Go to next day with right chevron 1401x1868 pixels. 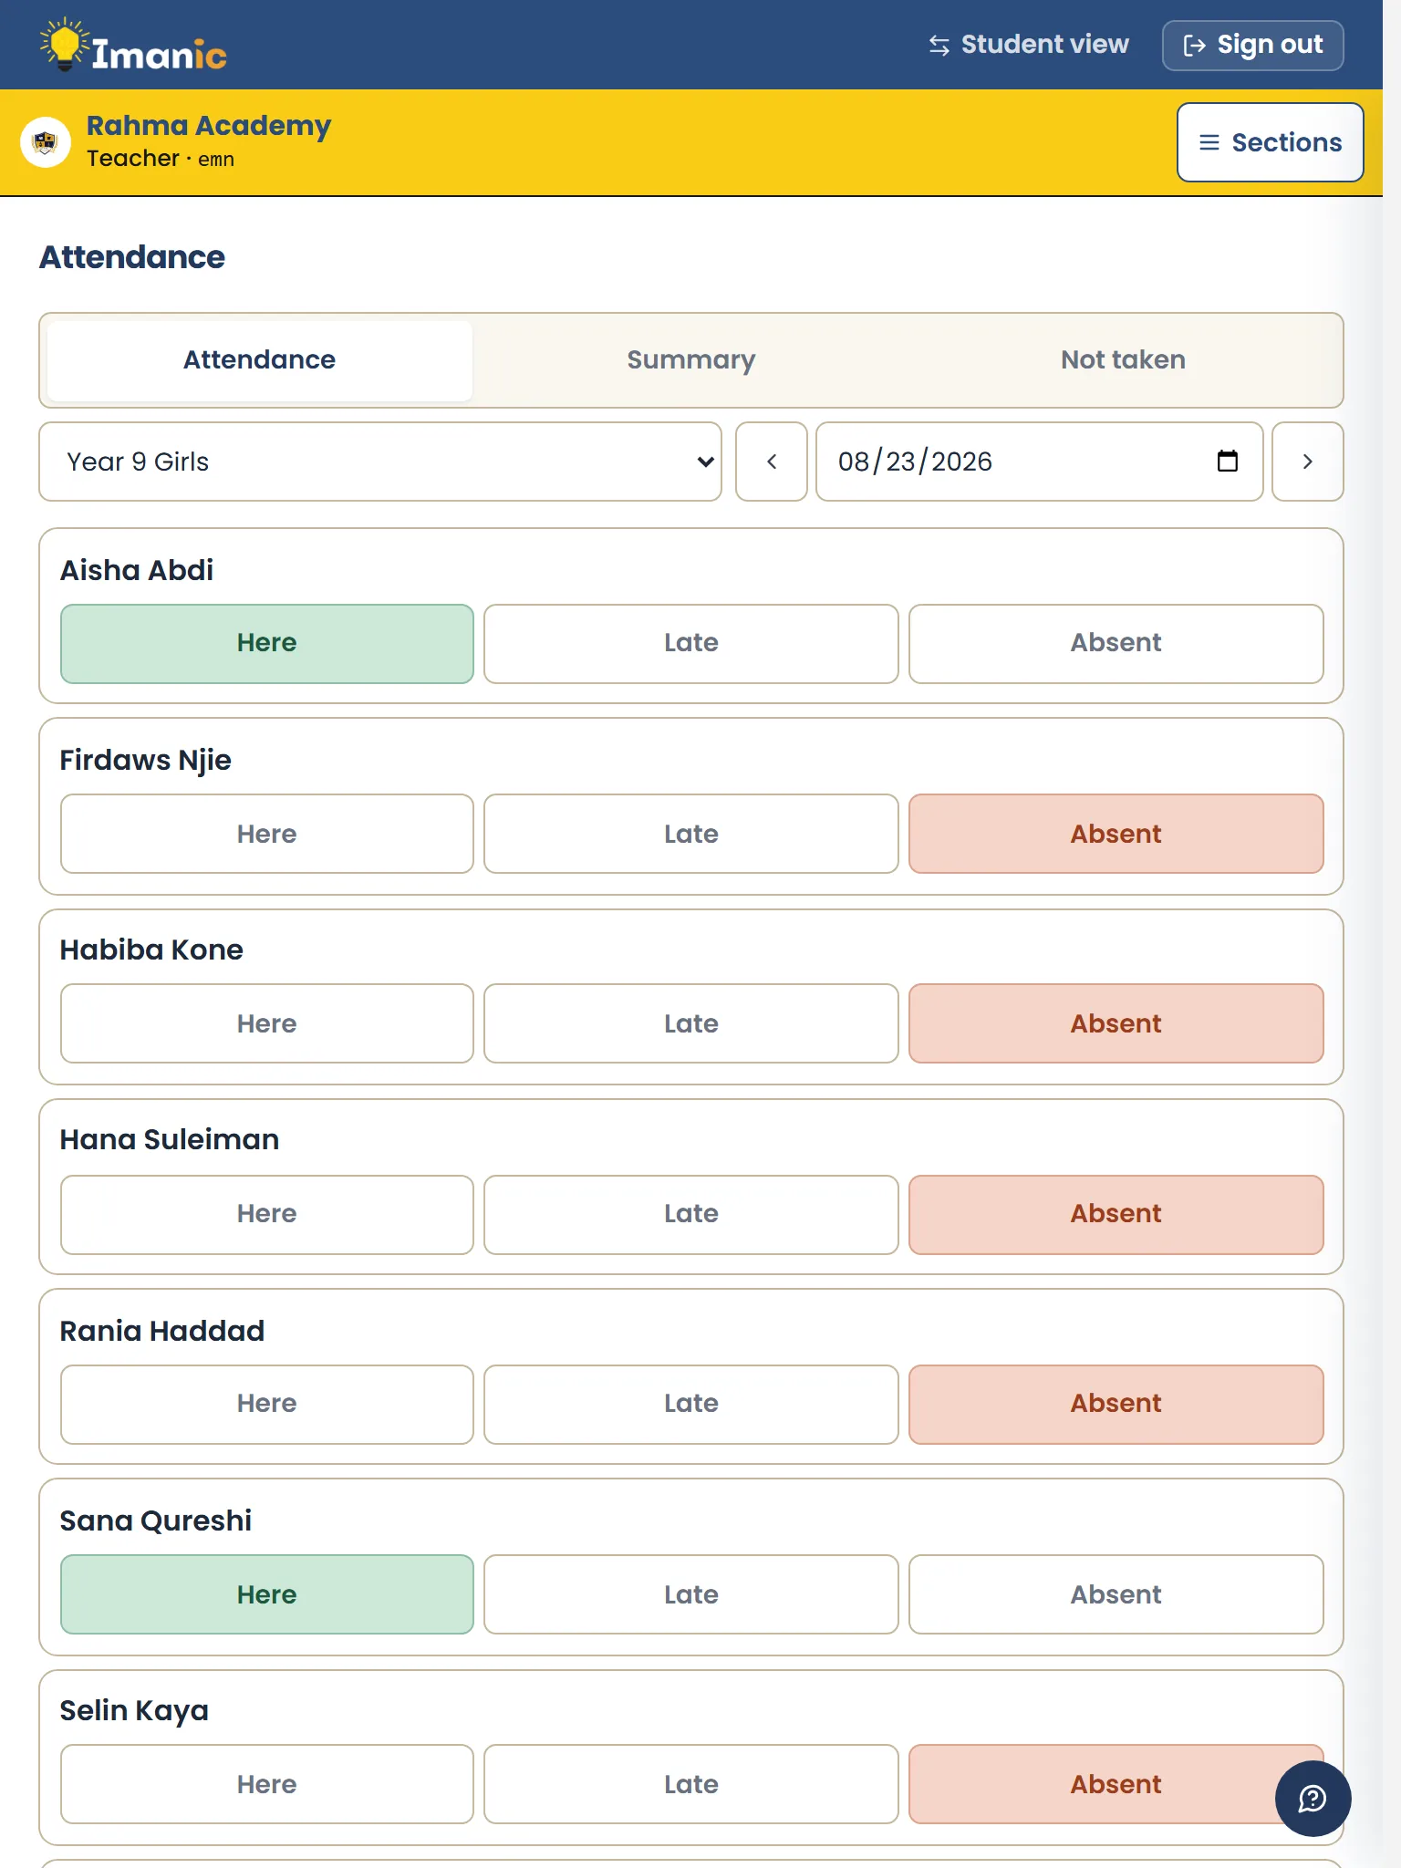1308,462
